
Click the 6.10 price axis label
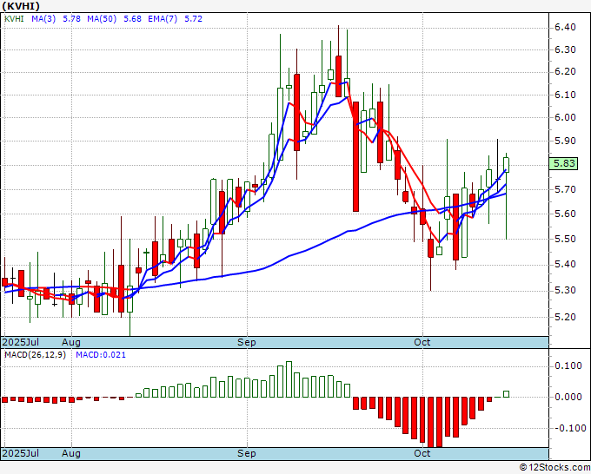[x=565, y=95]
